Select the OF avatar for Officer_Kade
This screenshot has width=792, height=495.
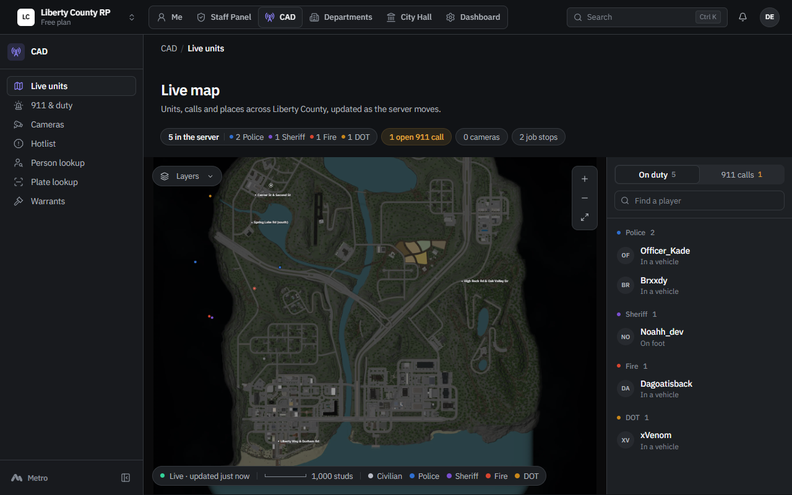(626, 256)
